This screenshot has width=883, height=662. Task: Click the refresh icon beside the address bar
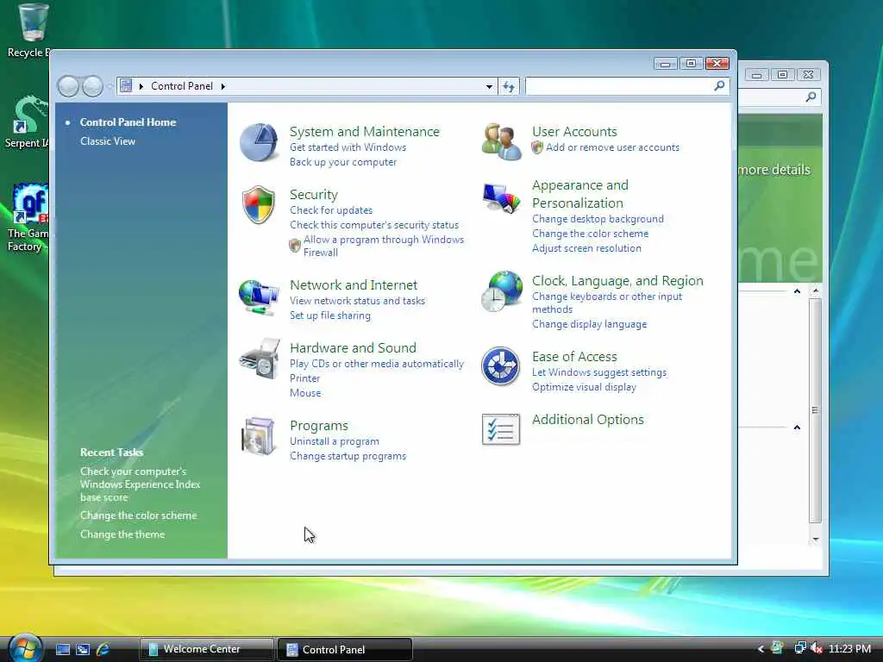pos(509,86)
